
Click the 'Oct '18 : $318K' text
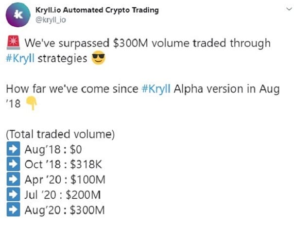63,164
